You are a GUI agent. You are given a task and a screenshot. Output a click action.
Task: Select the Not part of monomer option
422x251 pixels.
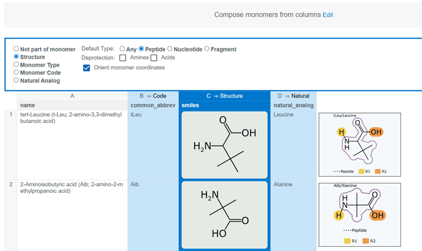[16, 49]
